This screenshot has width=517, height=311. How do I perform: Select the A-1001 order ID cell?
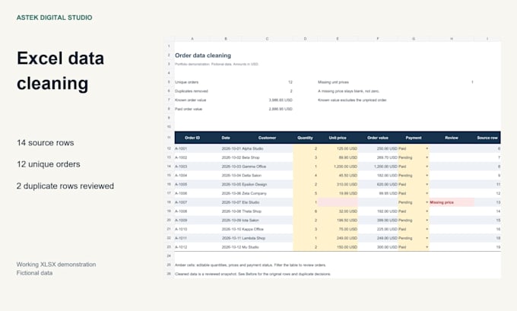[192, 149]
